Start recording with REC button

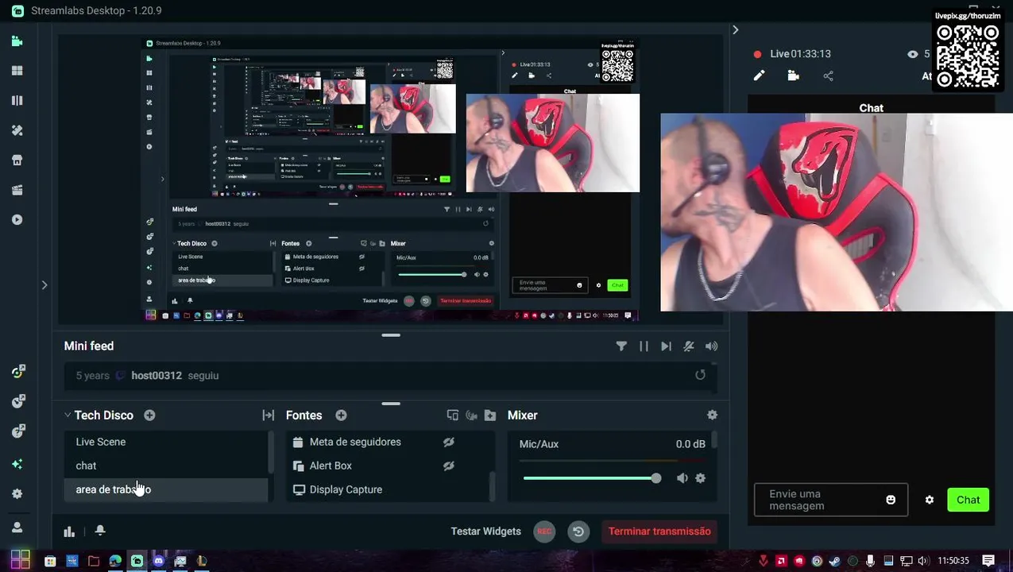click(544, 531)
